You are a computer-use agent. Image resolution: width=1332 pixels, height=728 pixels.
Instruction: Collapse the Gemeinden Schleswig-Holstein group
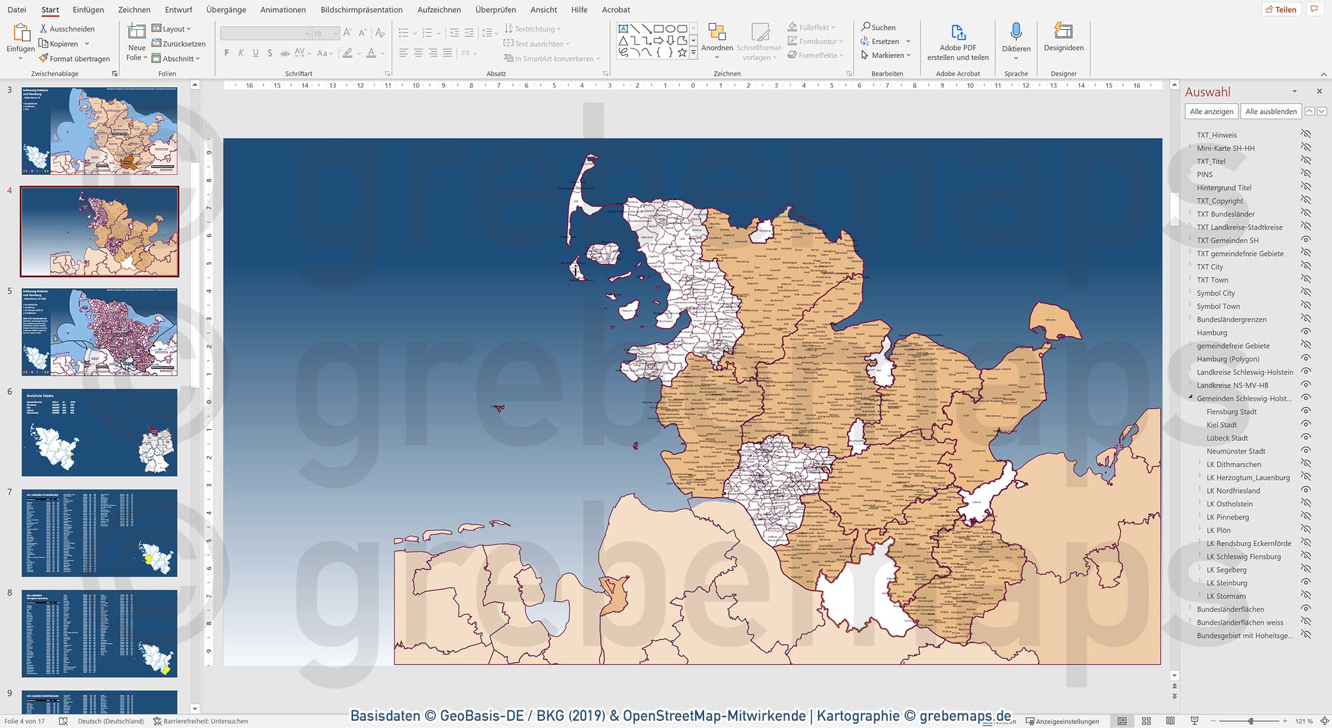(1191, 398)
